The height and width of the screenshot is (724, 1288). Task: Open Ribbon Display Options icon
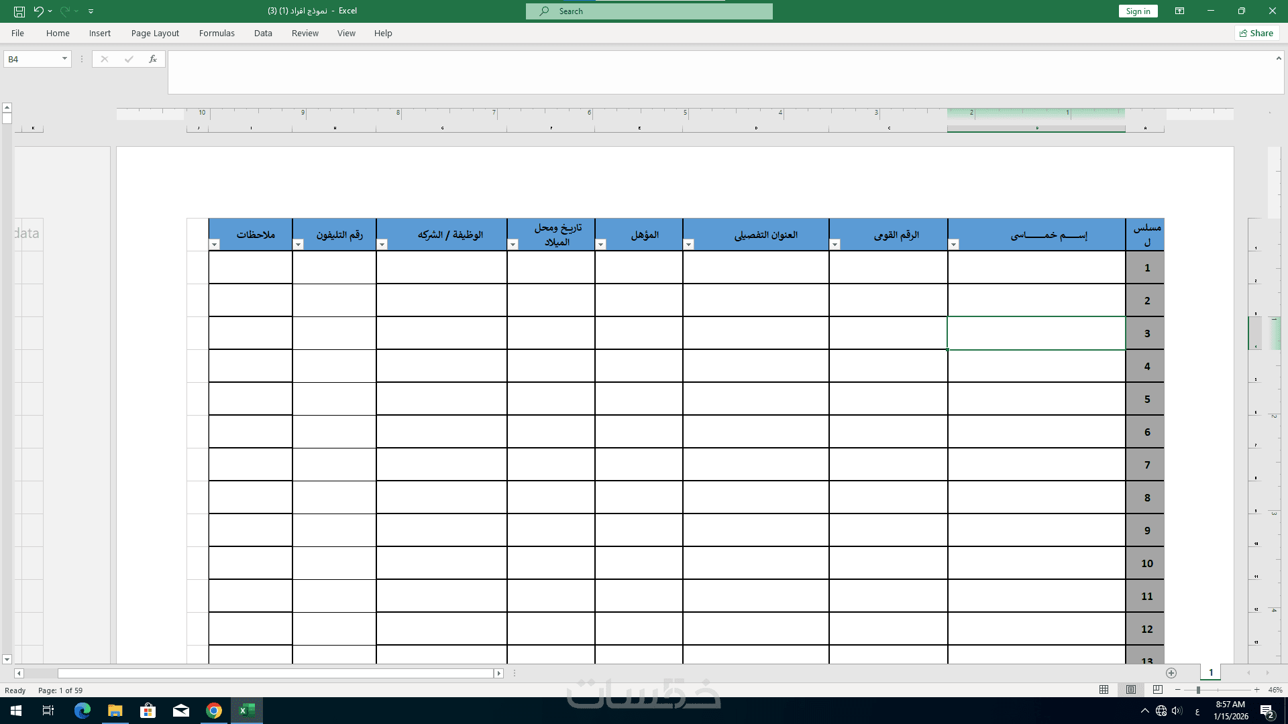(x=1179, y=11)
